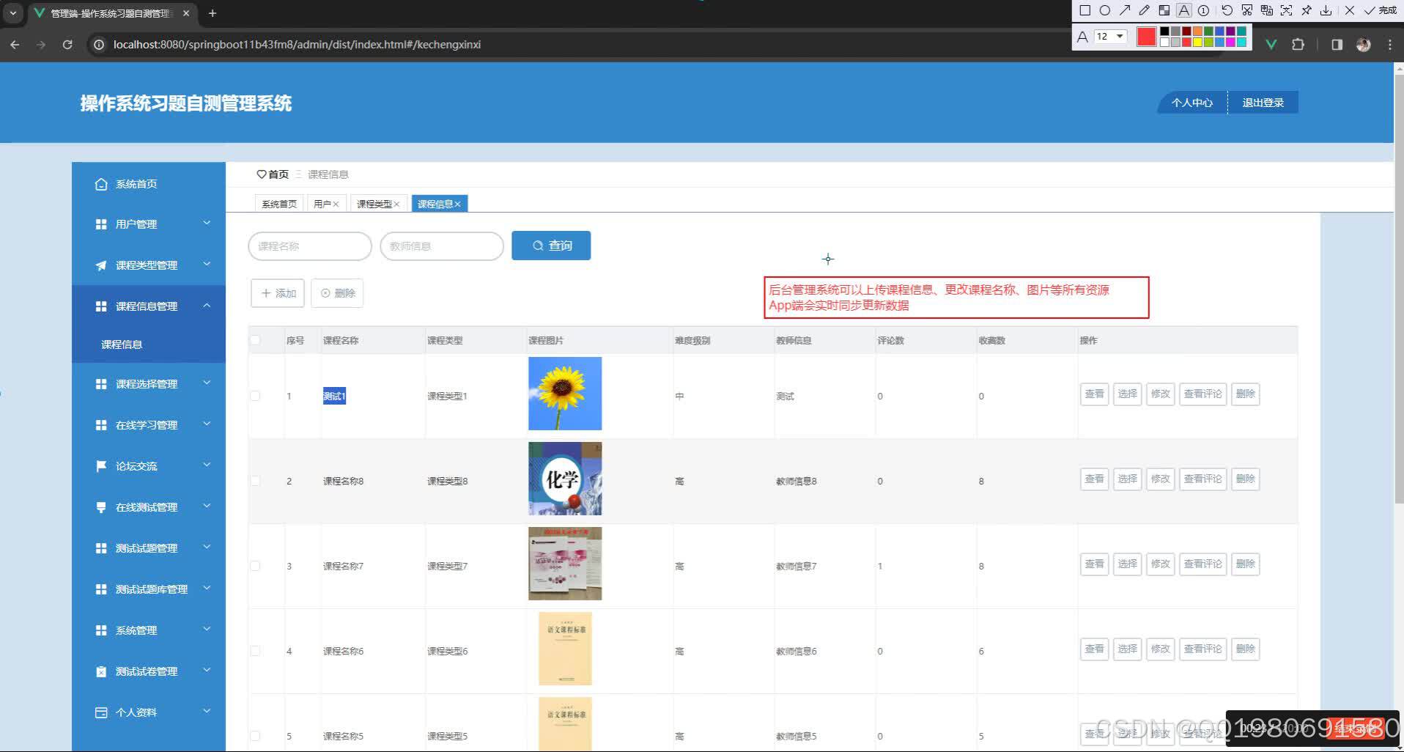Select the text annotation tool
The image size is (1404, 752).
1184,10
